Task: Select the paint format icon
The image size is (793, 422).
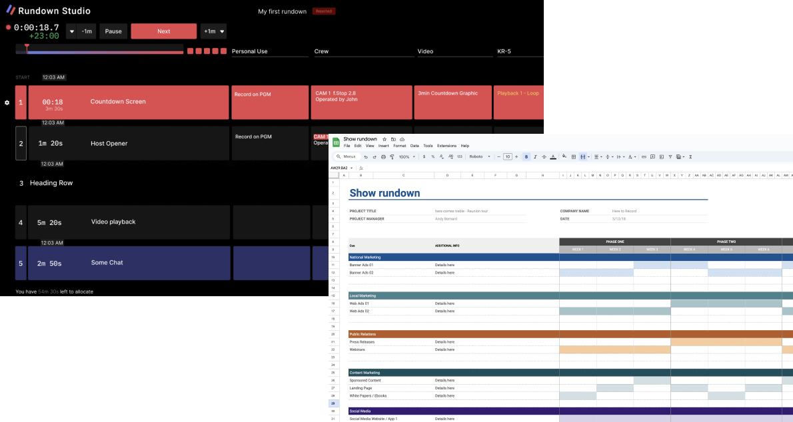Action: [392, 156]
